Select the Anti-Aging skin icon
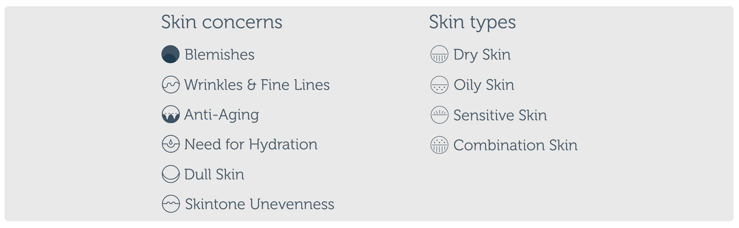The width and height of the screenshot is (739, 228). pyautogui.click(x=171, y=114)
